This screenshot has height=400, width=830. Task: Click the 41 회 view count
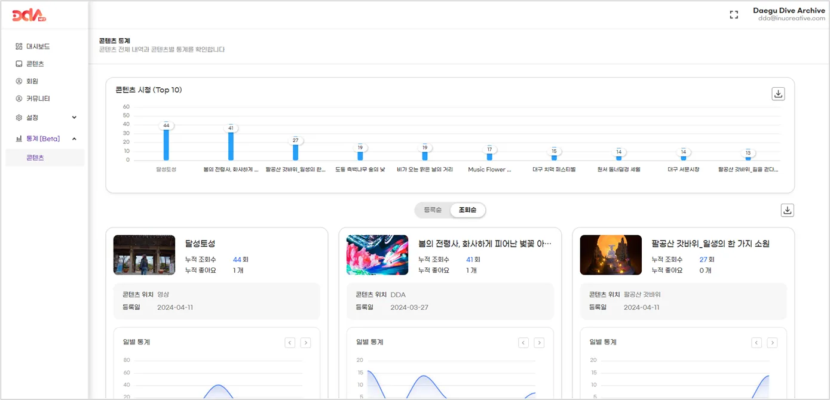coord(473,260)
